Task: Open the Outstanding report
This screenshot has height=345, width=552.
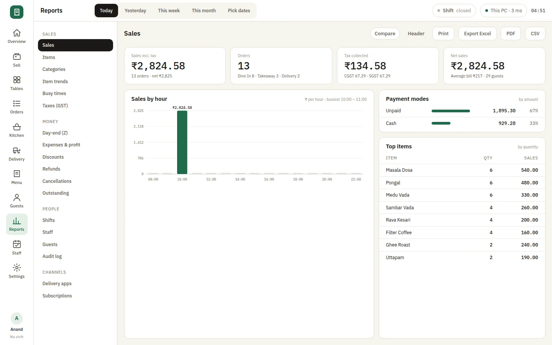Action: (x=76, y=193)
